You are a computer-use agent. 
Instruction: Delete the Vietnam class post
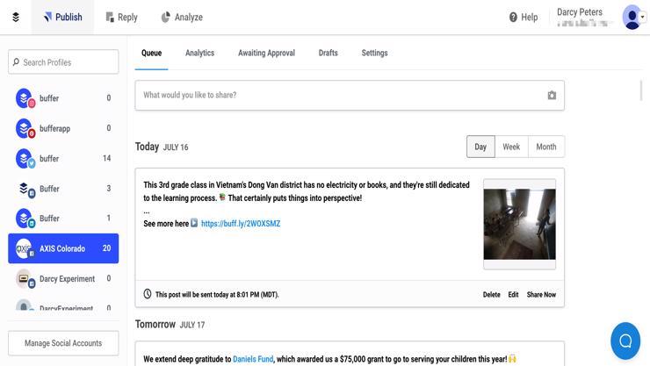pos(491,295)
